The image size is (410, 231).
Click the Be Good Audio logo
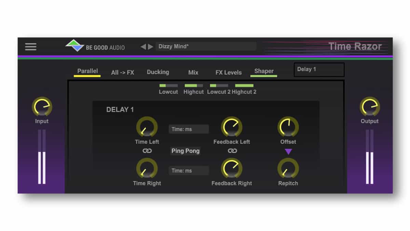95,46
